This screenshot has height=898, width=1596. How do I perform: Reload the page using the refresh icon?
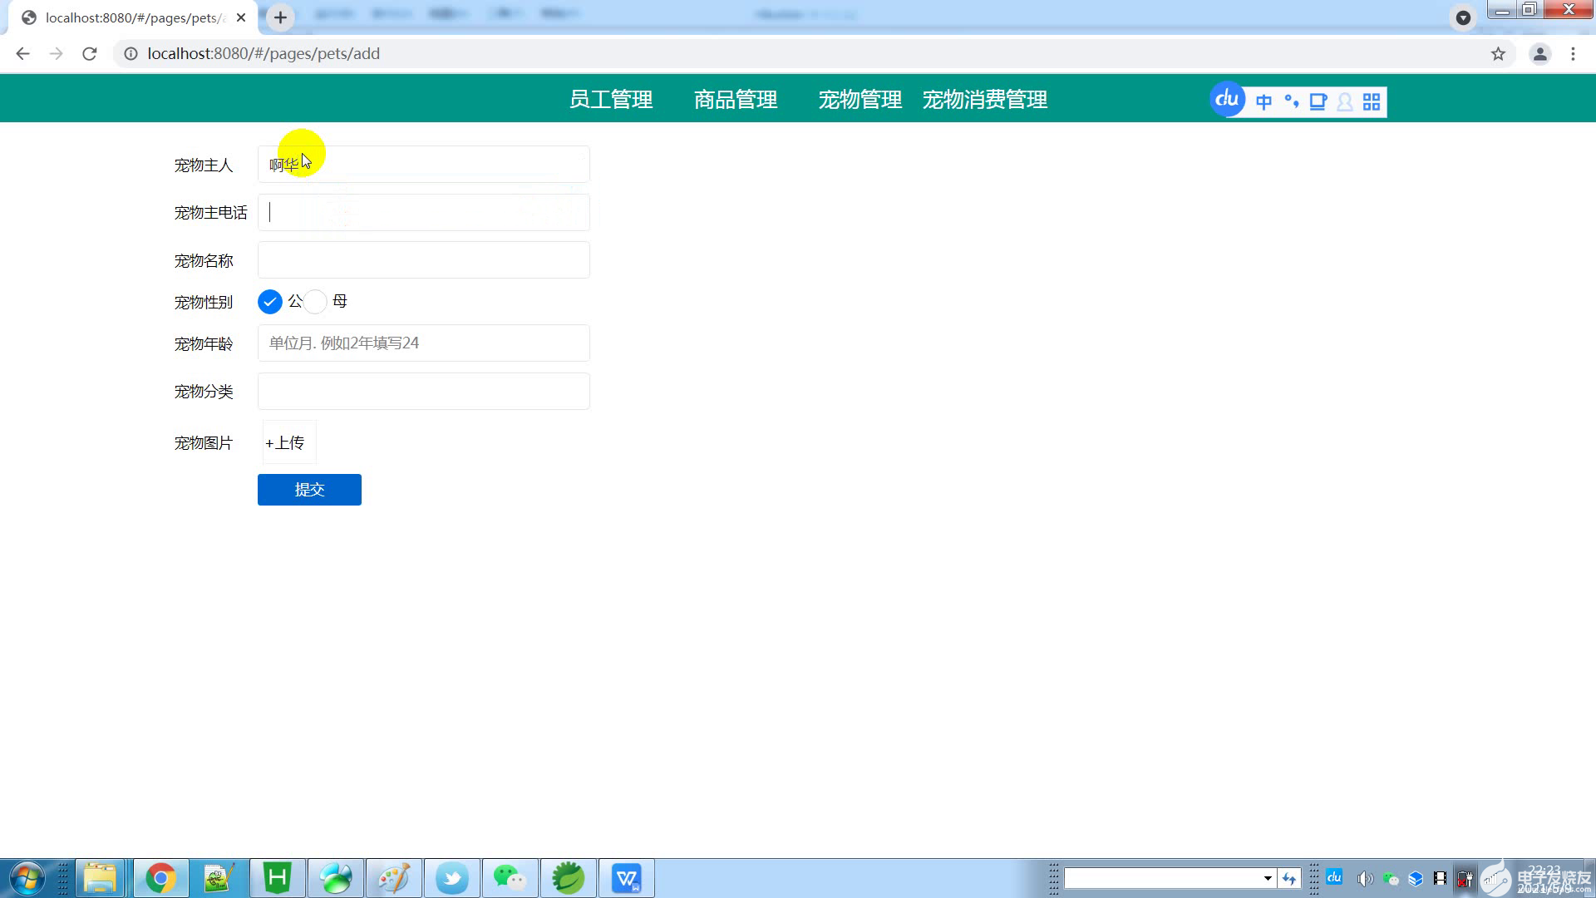tap(90, 54)
